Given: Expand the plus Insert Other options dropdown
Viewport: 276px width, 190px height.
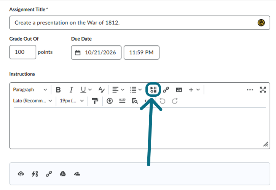Looking at the screenshot, I should point(194,90).
